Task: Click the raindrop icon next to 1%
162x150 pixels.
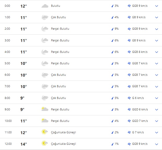Action: (x=113, y=144)
